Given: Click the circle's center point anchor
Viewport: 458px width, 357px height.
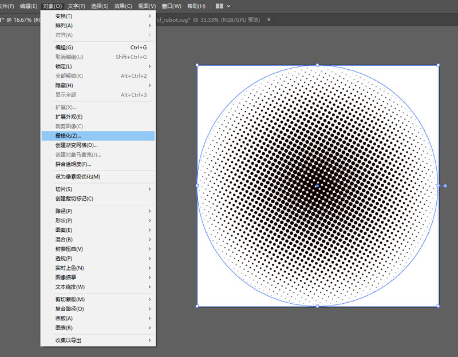Looking at the screenshot, I should coord(318,186).
